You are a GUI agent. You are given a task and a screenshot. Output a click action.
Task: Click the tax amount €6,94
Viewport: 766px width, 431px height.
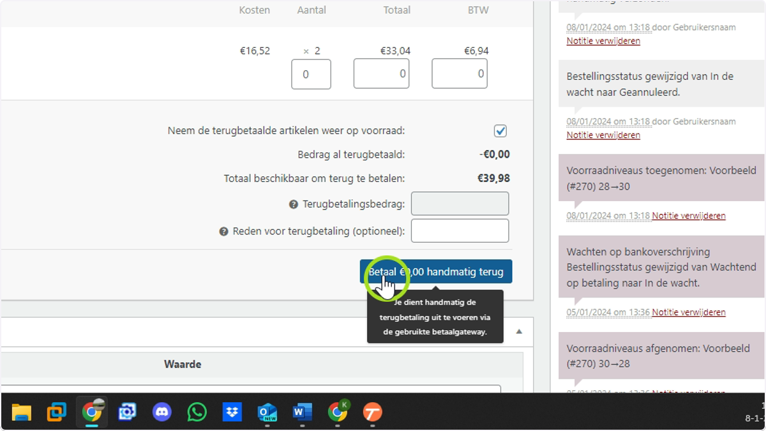coord(476,51)
